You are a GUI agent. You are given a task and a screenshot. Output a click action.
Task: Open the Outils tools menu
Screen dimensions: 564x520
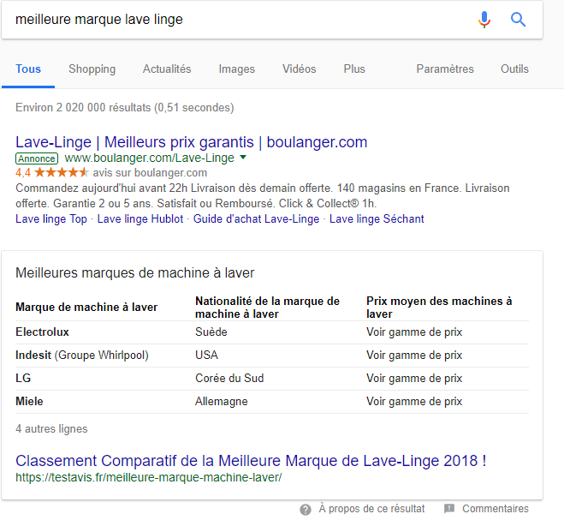pyautogui.click(x=514, y=69)
